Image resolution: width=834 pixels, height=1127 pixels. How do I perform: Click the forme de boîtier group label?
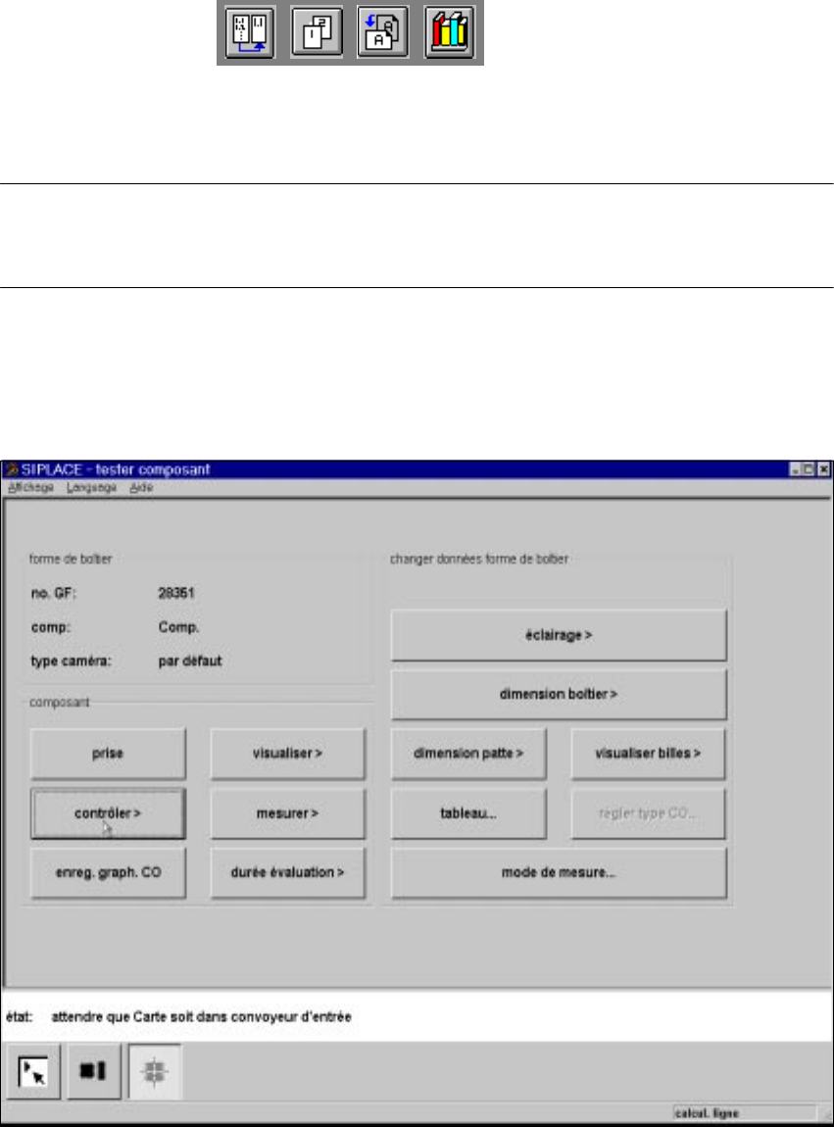pyautogui.click(x=71, y=560)
